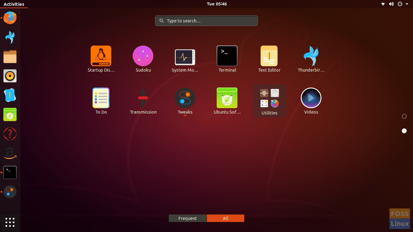Open Thunderbird from the app grid

pyautogui.click(x=311, y=59)
